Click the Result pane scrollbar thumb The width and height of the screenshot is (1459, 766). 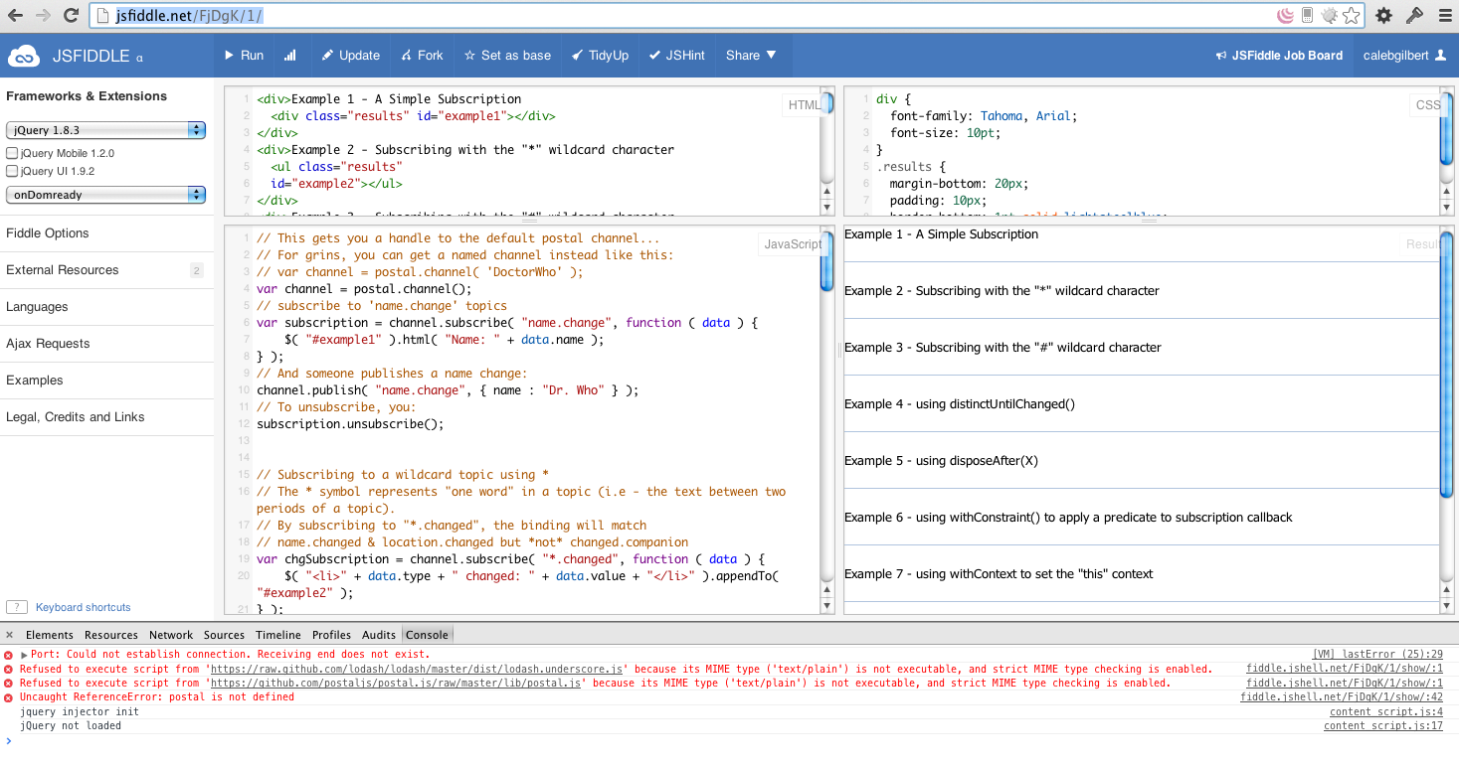1447,364
